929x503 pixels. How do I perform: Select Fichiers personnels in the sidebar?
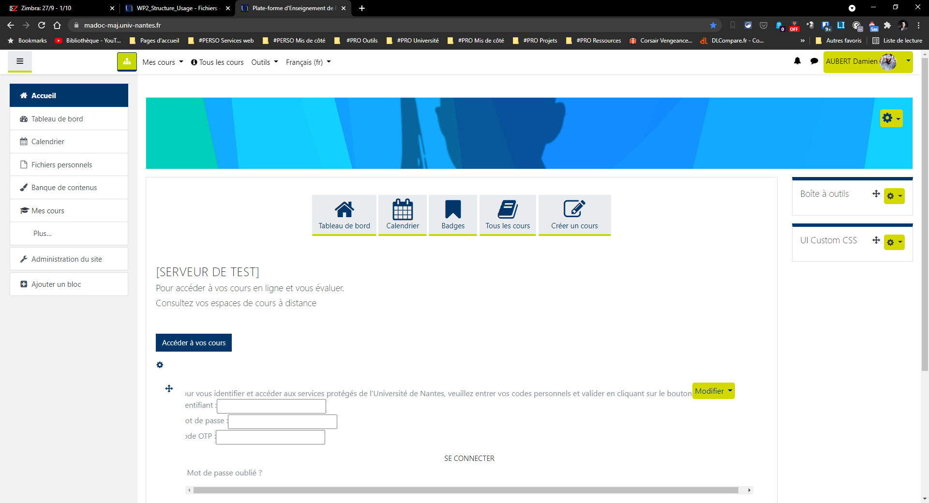click(61, 165)
